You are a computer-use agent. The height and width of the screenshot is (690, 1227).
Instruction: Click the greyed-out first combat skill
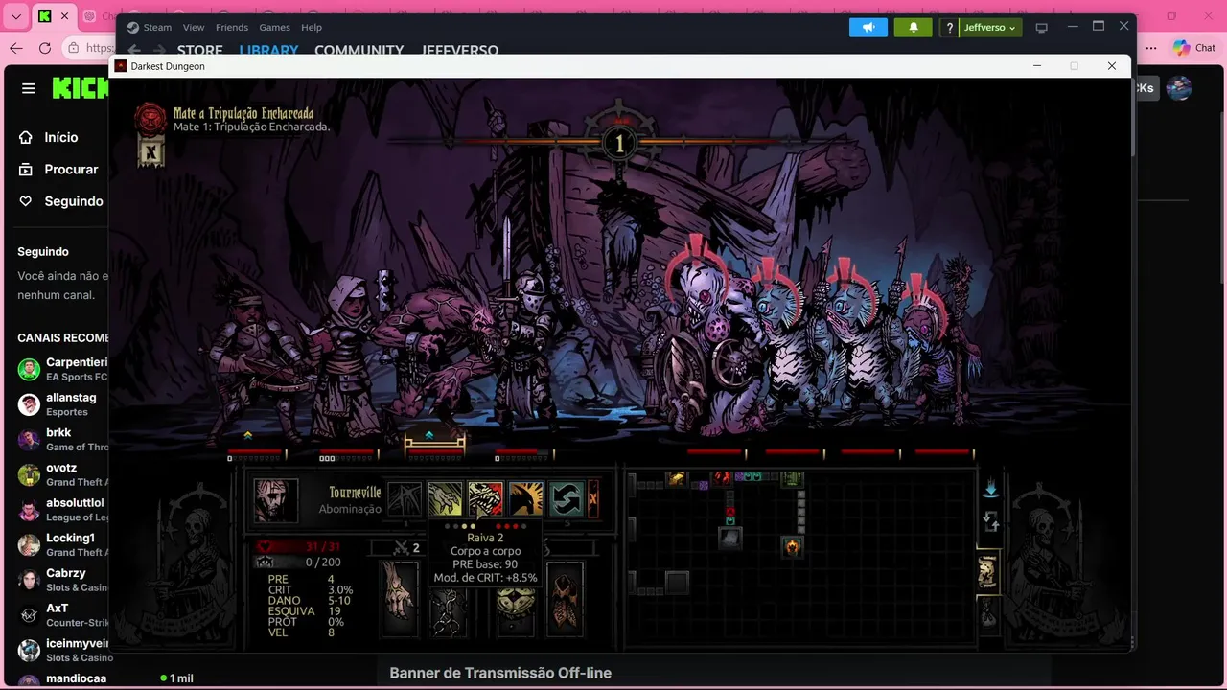[x=405, y=499]
